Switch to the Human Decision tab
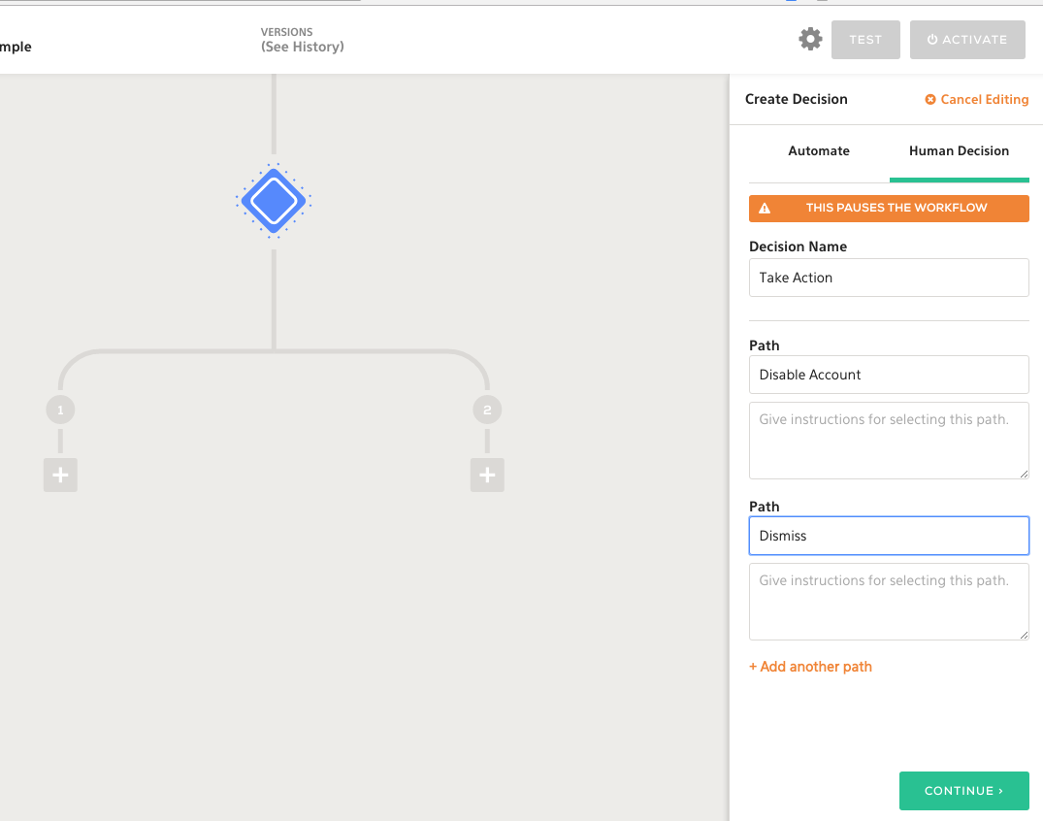1043x821 pixels. 959,151
